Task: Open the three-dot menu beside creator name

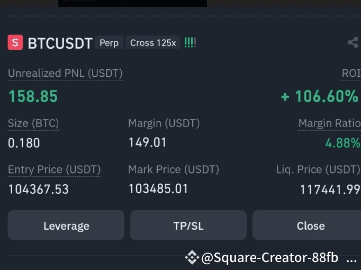Action: click(x=351, y=258)
